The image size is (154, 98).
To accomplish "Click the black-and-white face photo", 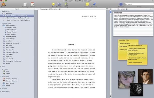I will [x=136, y=89].
